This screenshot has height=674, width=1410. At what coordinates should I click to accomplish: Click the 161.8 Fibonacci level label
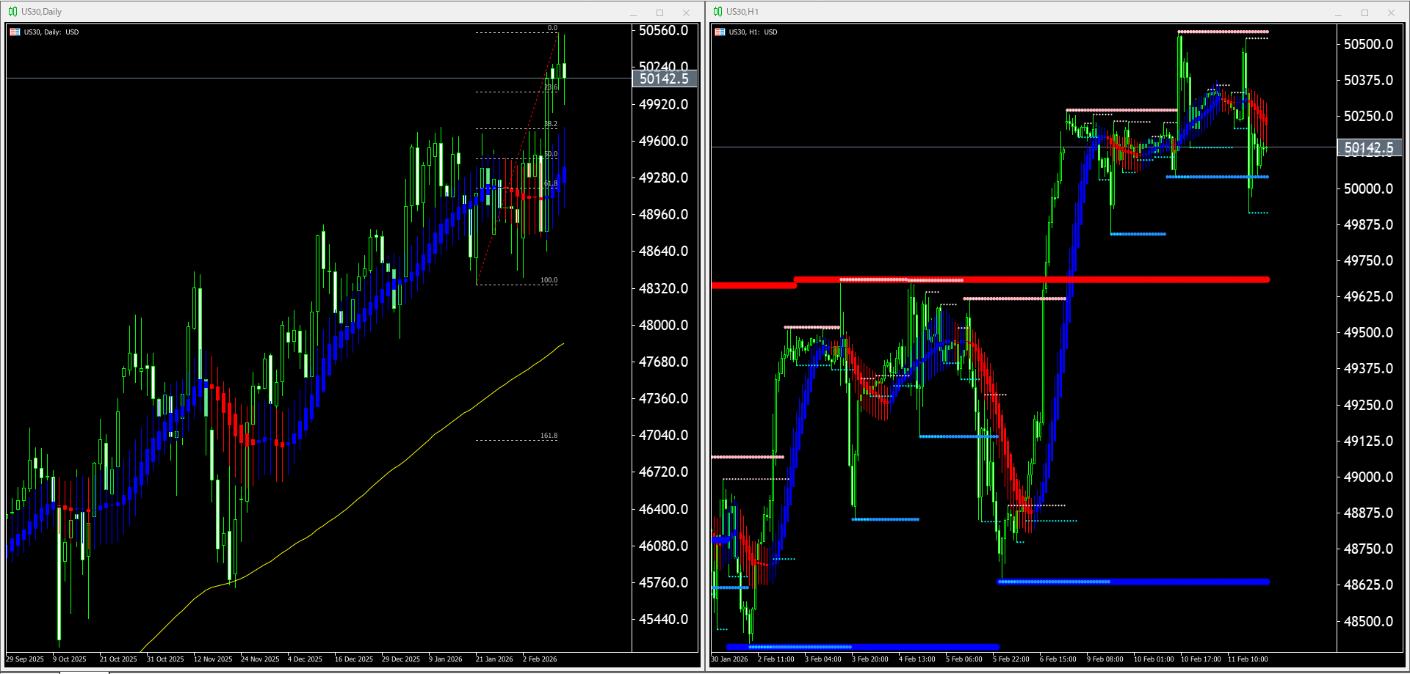[549, 436]
